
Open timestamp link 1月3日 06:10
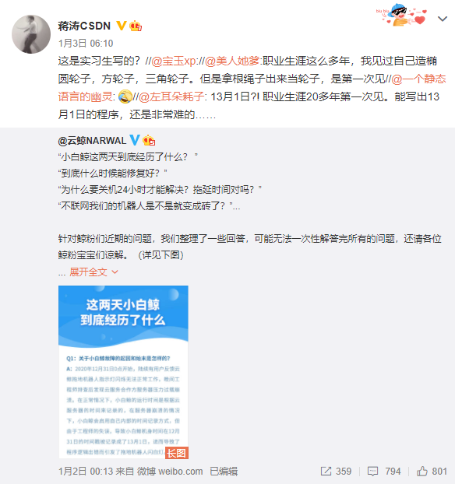(x=86, y=44)
